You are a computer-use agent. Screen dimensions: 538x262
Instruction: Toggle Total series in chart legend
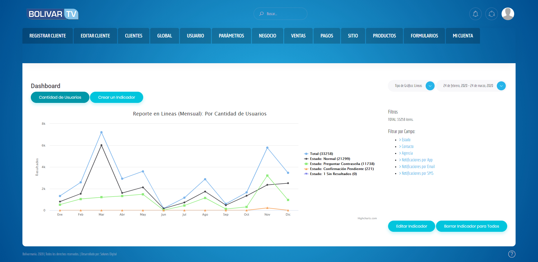point(319,154)
